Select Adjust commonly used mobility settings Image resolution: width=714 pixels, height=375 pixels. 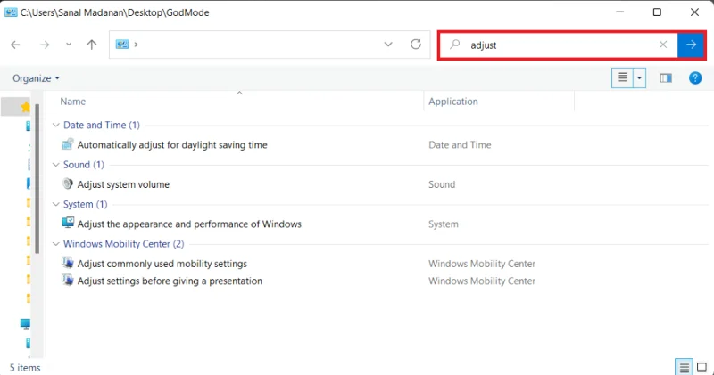pyautogui.click(x=162, y=264)
